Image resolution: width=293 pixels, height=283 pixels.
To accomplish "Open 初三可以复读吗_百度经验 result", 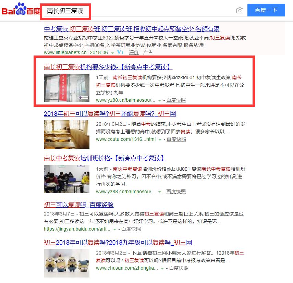I will click(x=79, y=205).
